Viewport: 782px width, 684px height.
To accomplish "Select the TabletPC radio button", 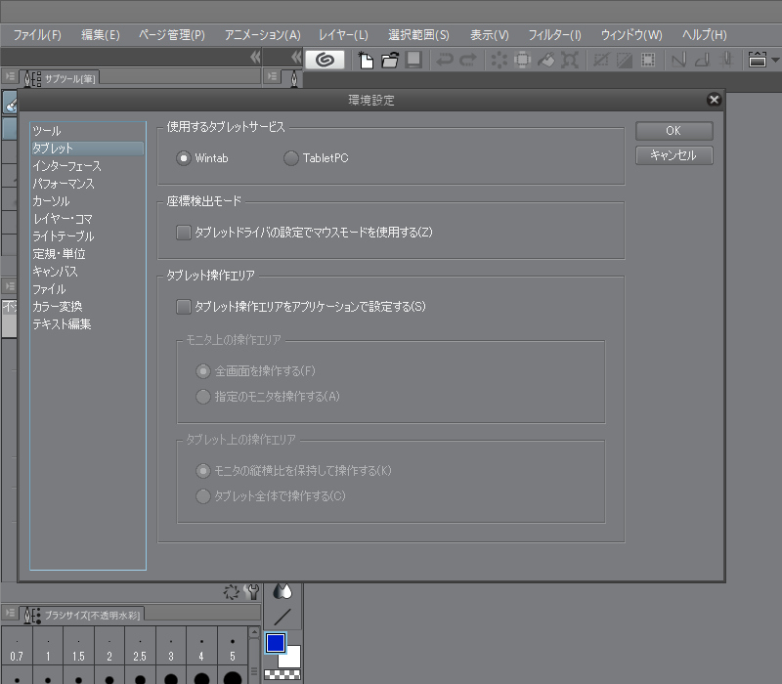I will pyautogui.click(x=291, y=158).
